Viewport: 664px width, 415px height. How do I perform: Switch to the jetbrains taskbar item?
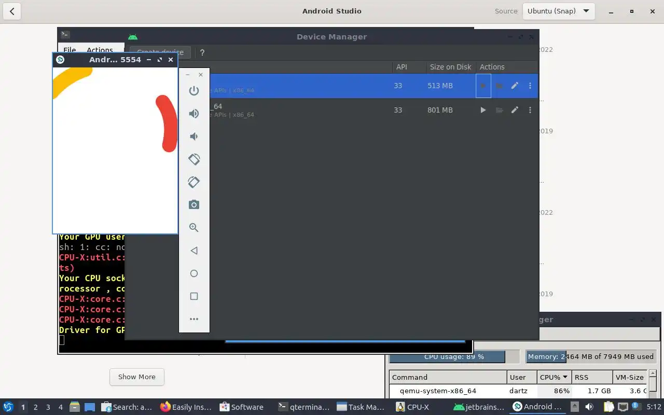point(479,407)
